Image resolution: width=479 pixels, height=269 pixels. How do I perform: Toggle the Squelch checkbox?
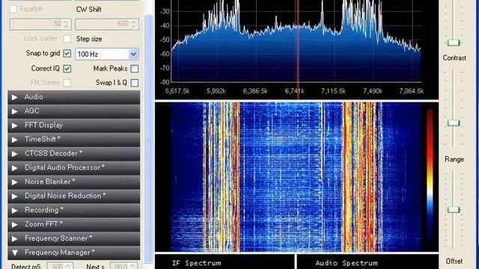click(13, 9)
